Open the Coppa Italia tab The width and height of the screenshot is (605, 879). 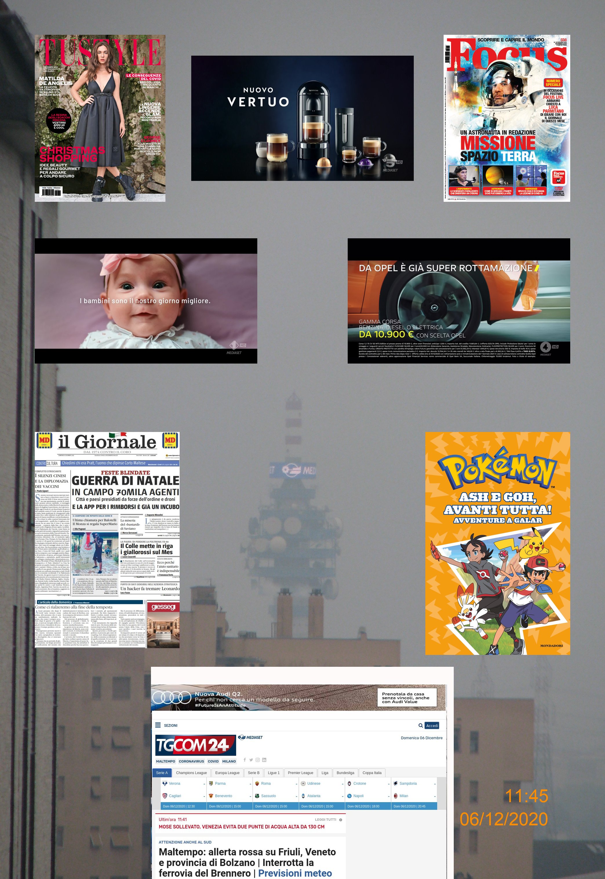pos(372,772)
